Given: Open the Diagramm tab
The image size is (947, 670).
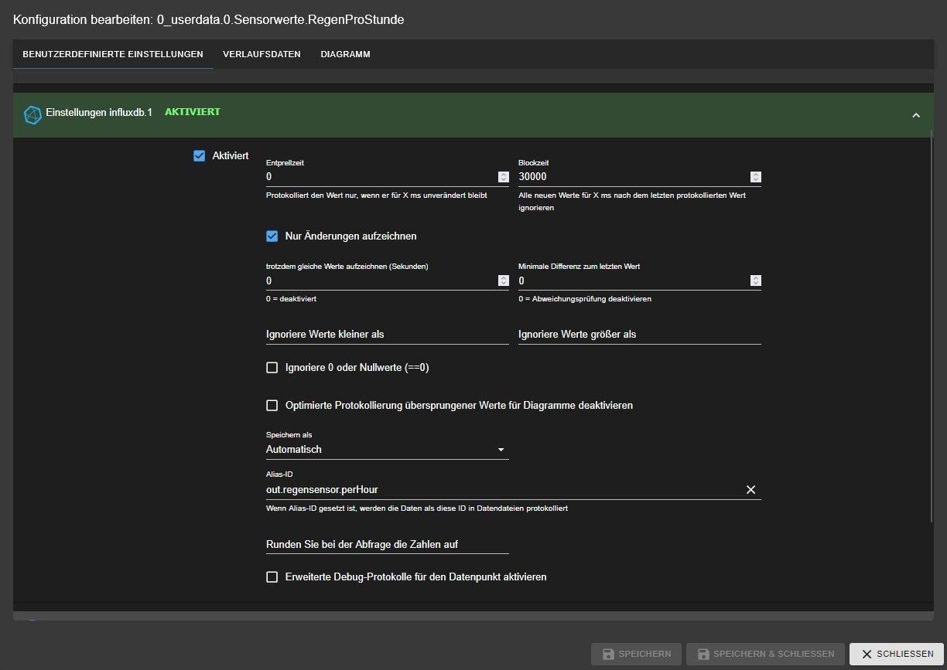Looking at the screenshot, I should click(x=346, y=54).
